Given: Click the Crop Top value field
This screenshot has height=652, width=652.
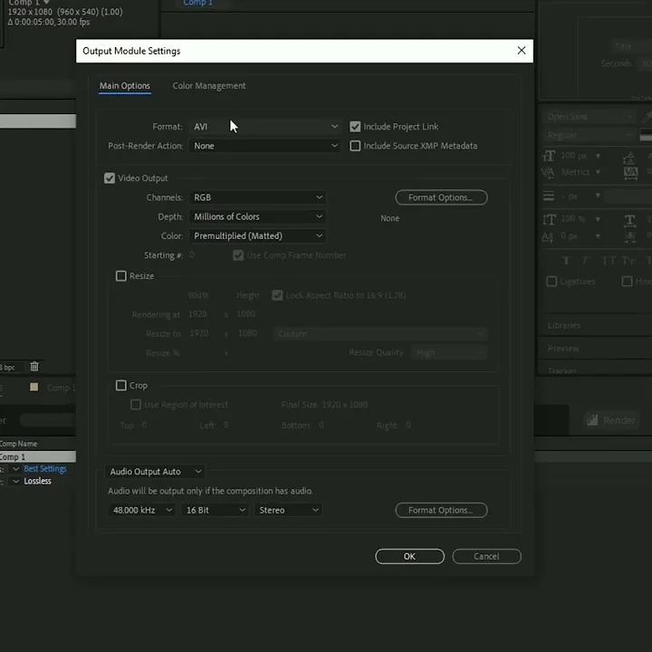Looking at the screenshot, I should point(144,425).
